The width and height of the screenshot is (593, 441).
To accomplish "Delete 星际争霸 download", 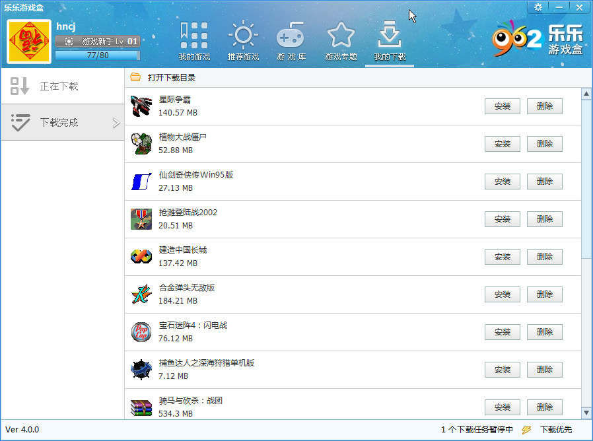I will (x=545, y=106).
